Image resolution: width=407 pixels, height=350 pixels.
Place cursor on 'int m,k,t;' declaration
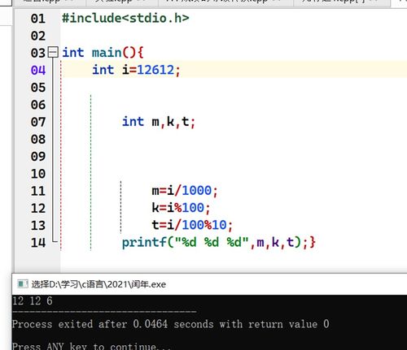[x=159, y=122]
